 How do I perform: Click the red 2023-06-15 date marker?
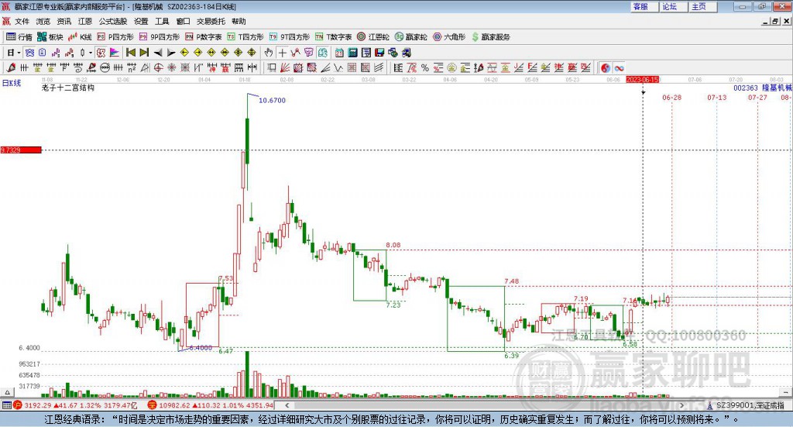pyautogui.click(x=642, y=80)
